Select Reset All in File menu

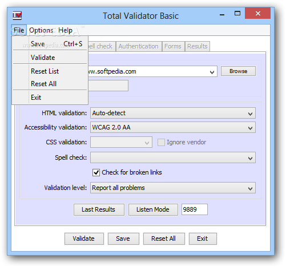(50, 84)
